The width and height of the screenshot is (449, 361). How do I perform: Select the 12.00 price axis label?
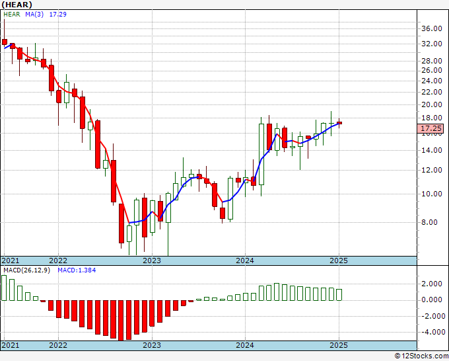coord(432,170)
